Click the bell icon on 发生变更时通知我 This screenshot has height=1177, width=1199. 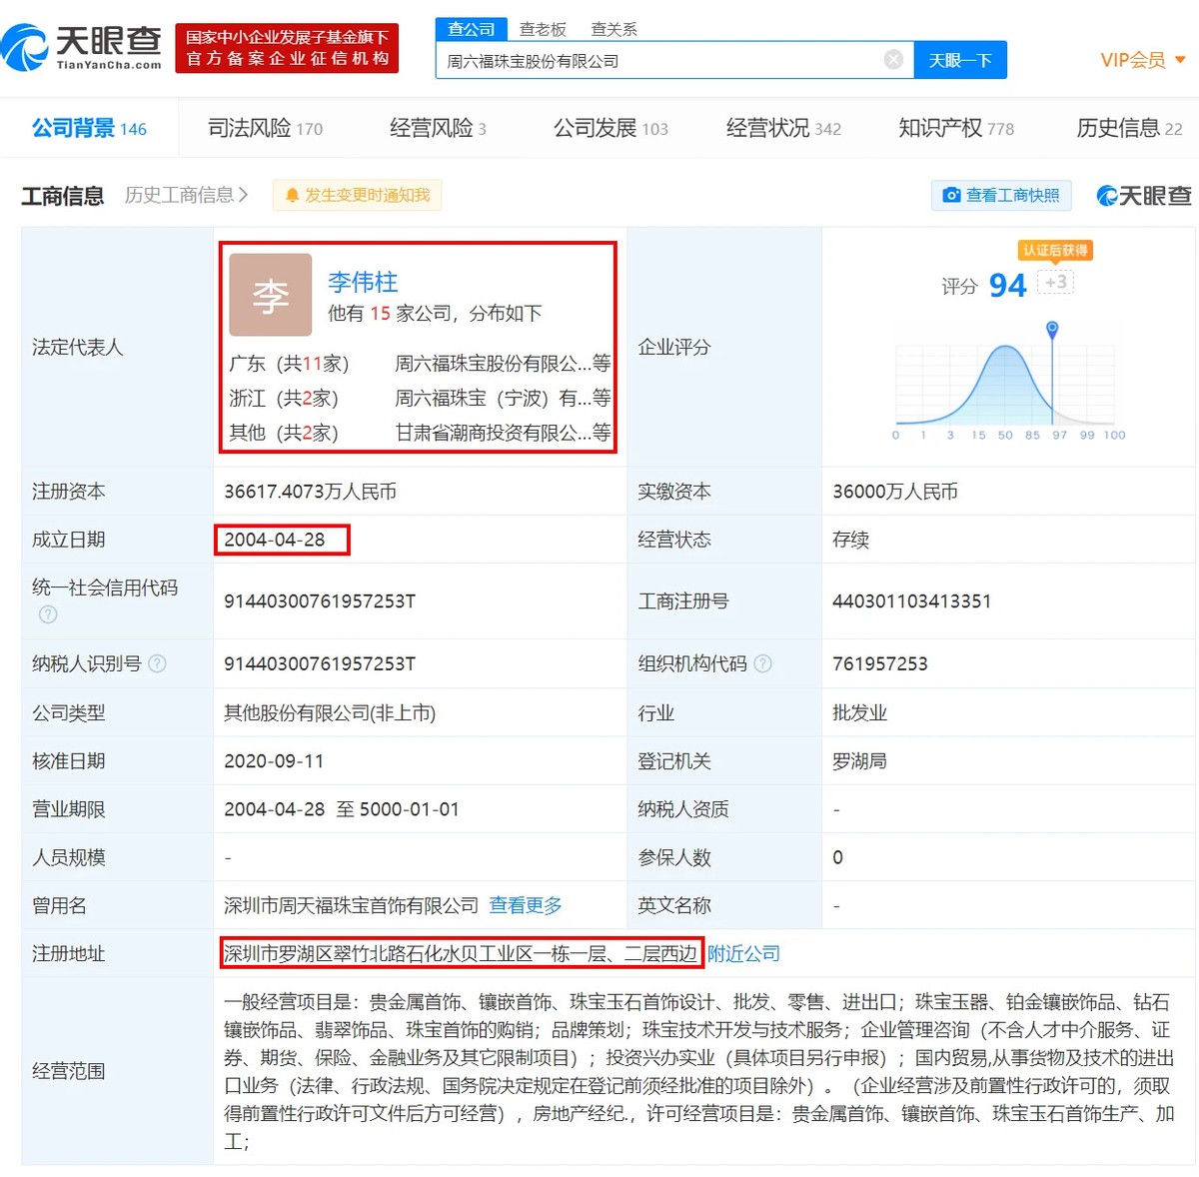(x=291, y=195)
